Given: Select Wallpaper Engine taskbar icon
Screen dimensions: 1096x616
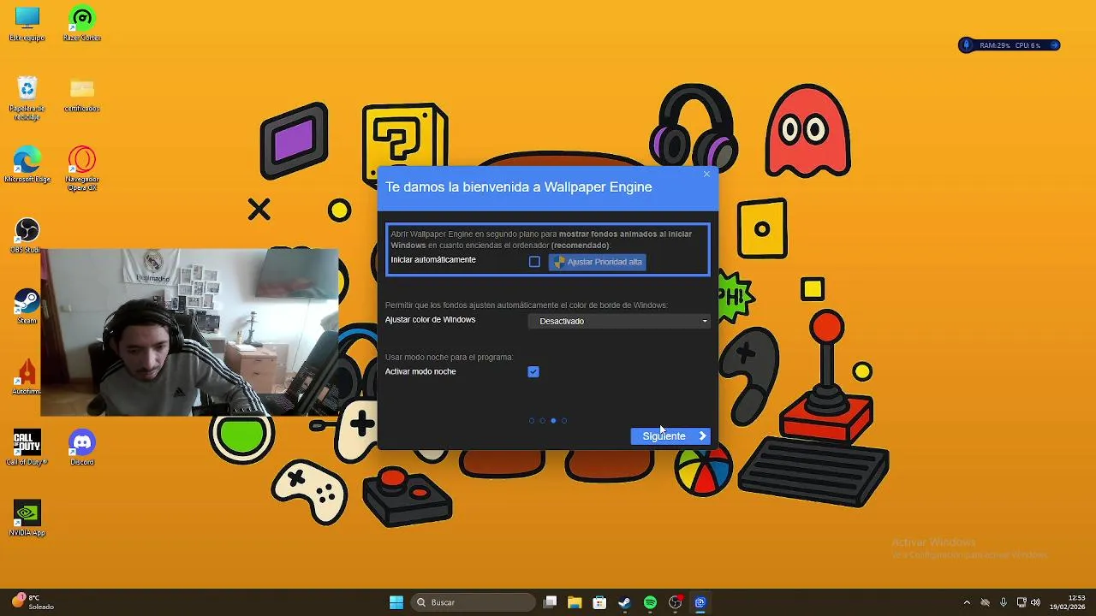Looking at the screenshot, I should pyautogui.click(x=700, y=602).
